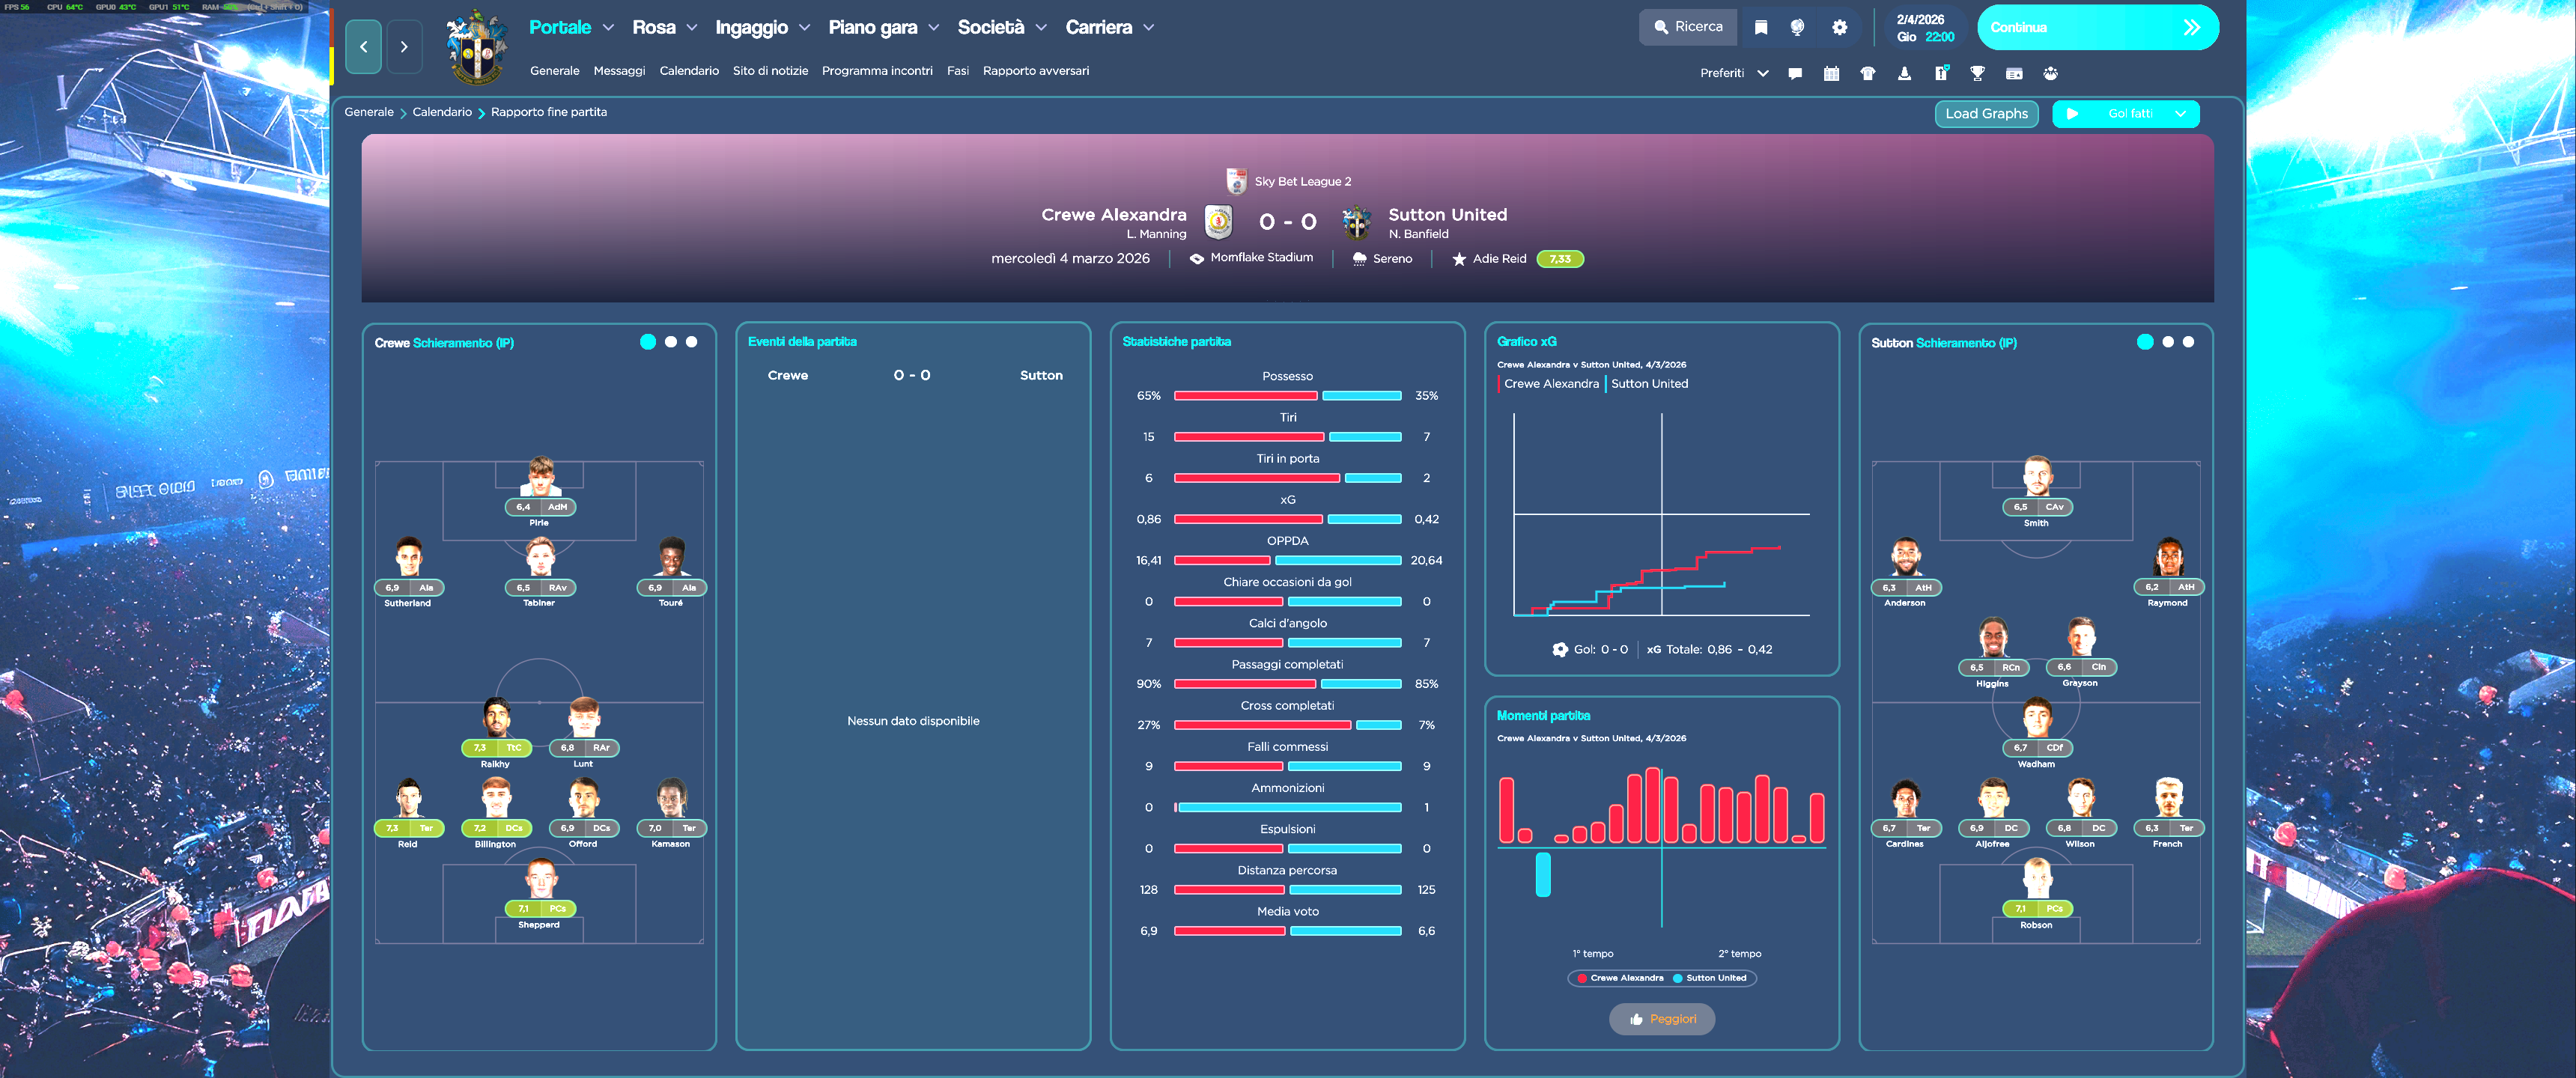Screen dimensions: 2576x1078
Task: Open the Rapporto avversari tab
Action: coord(1036,71)
